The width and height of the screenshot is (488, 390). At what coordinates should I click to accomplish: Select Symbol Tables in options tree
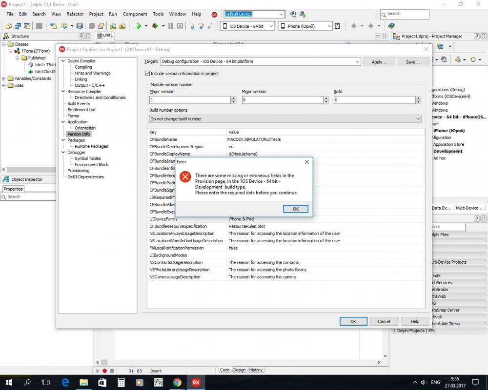(x=88, y=158)
